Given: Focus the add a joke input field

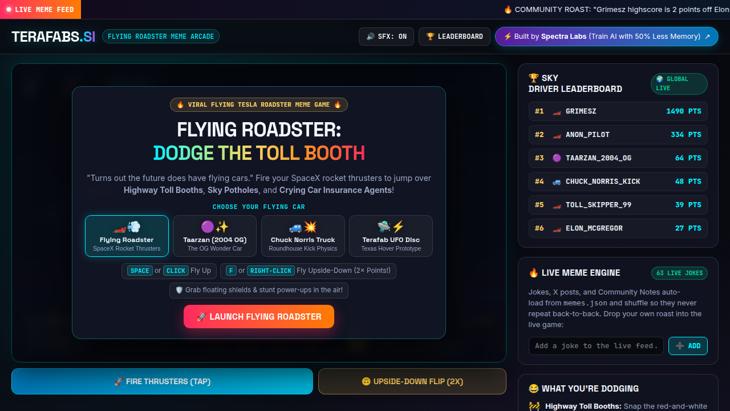Looking at the screenshot, I should (596, 346).
